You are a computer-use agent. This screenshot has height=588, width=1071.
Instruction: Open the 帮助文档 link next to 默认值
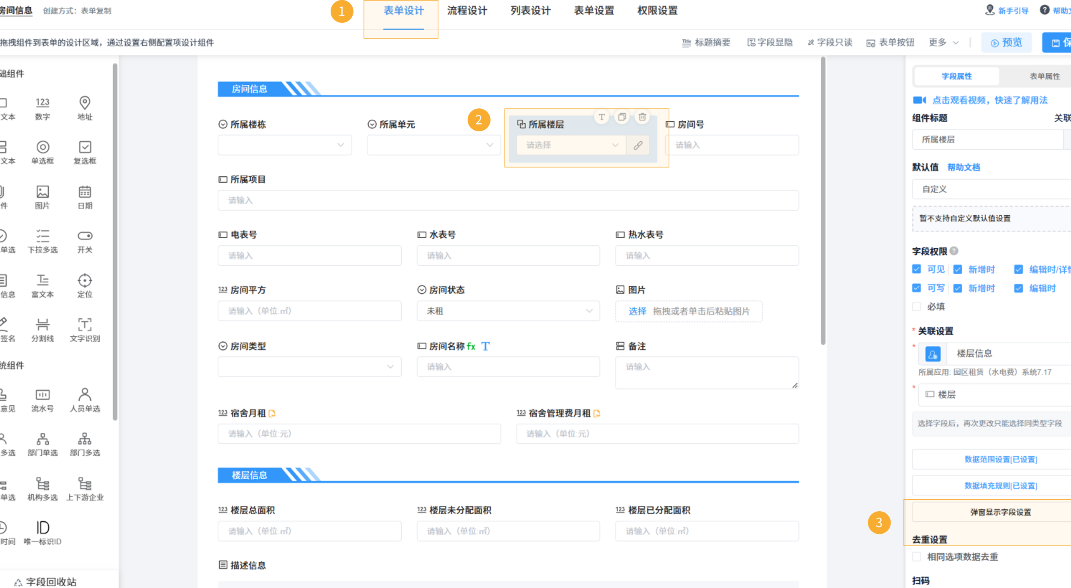click(x=963, y=167)
